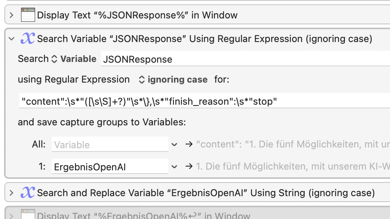This screenshot has height=219, width=390.
Task: Click the group 1 result preview text
Action: tap(293, 166)
